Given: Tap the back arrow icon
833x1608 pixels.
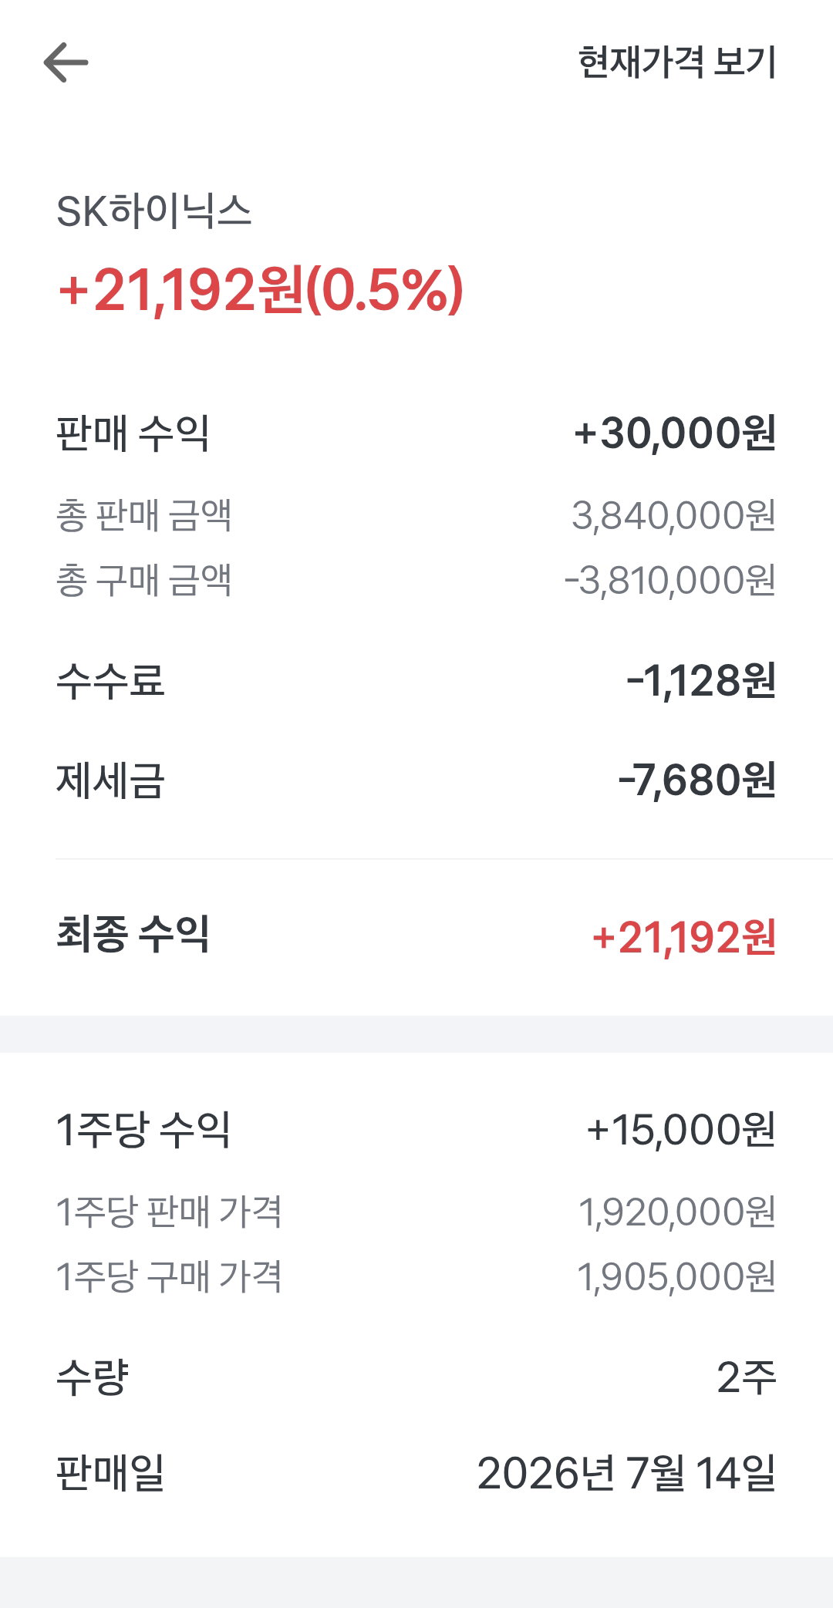Looking at the screenshot, I should [x=66, y=62].
